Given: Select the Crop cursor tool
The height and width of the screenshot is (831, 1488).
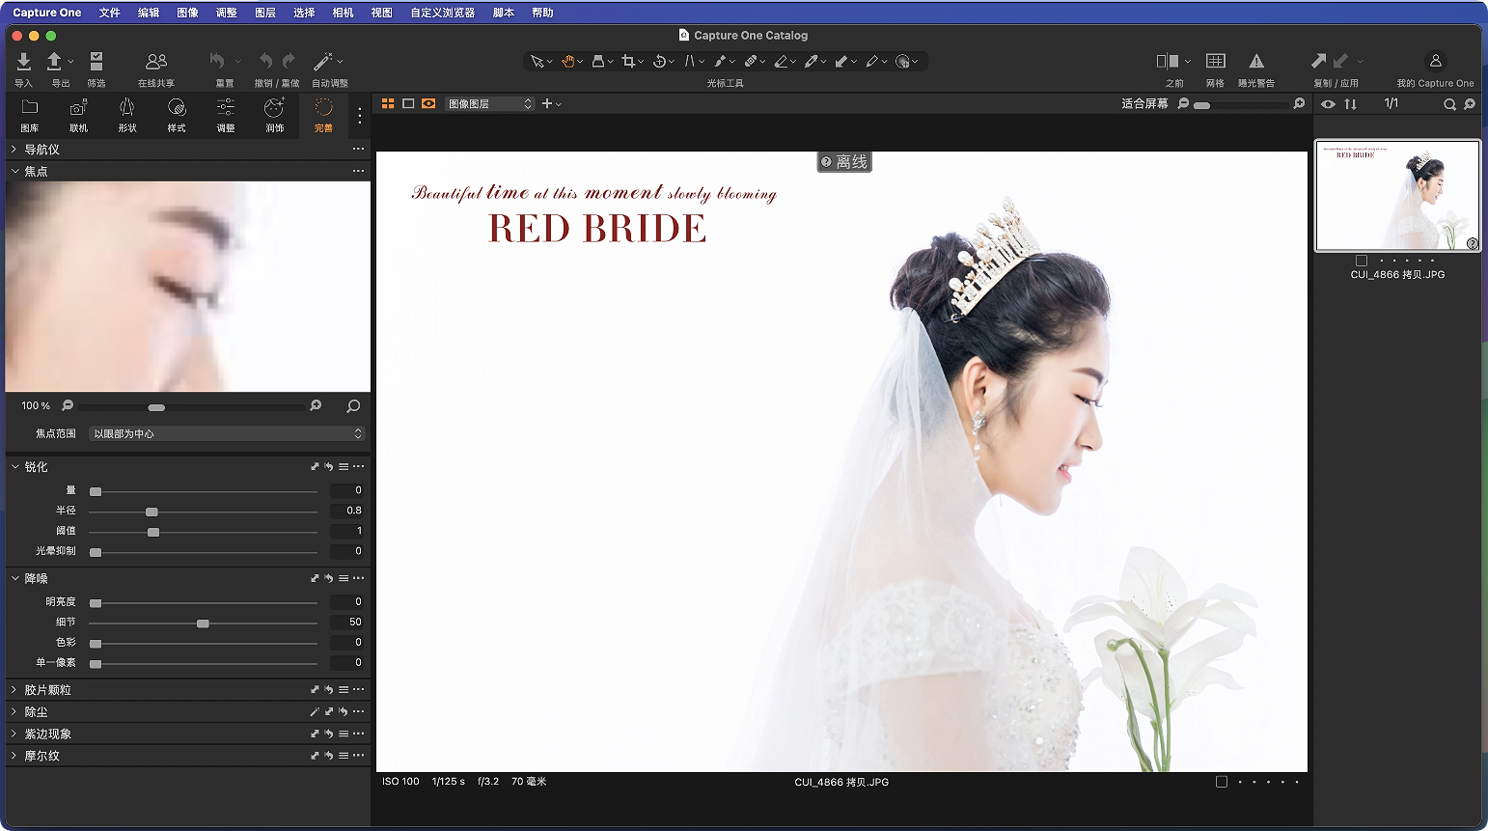Looking at the screenshot, I should (x=628, y=62).
